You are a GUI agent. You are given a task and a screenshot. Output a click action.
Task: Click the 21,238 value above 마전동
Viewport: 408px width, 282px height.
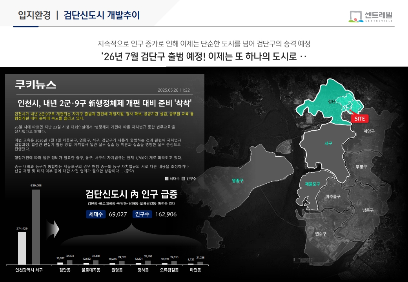point(200,258)
